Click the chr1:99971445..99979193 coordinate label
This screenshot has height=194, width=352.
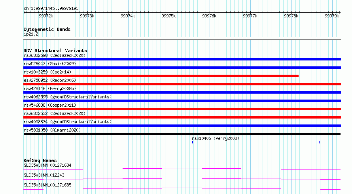[x=51, y=8]
